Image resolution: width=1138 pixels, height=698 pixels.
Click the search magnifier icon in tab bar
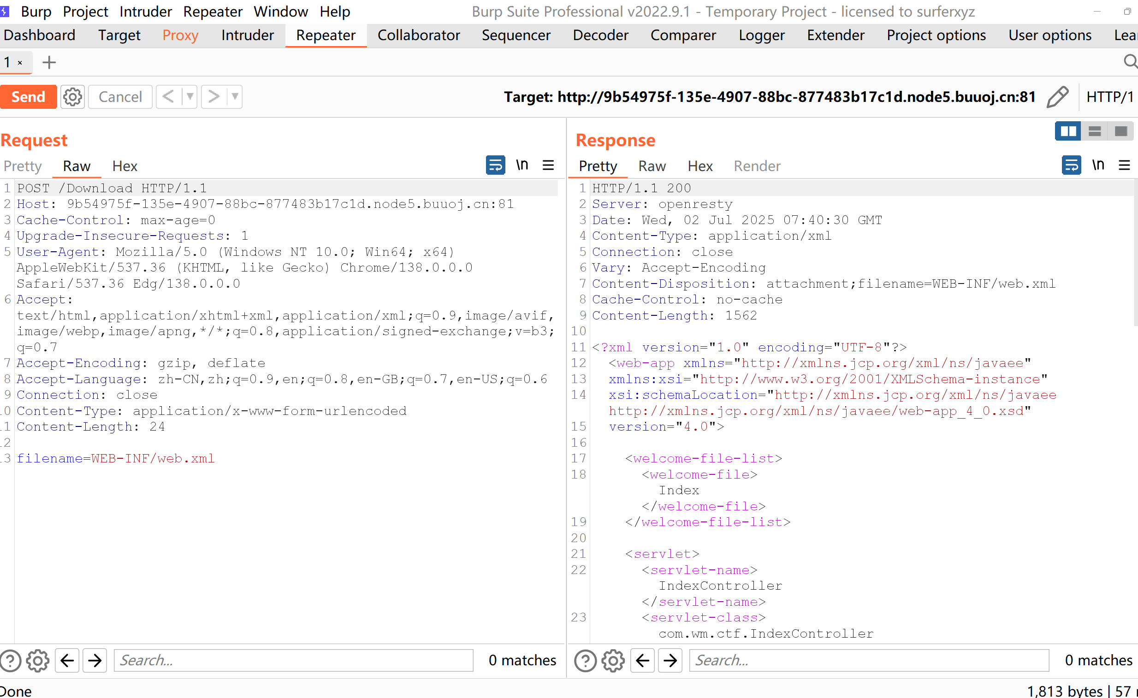[x=1130, y=61]
